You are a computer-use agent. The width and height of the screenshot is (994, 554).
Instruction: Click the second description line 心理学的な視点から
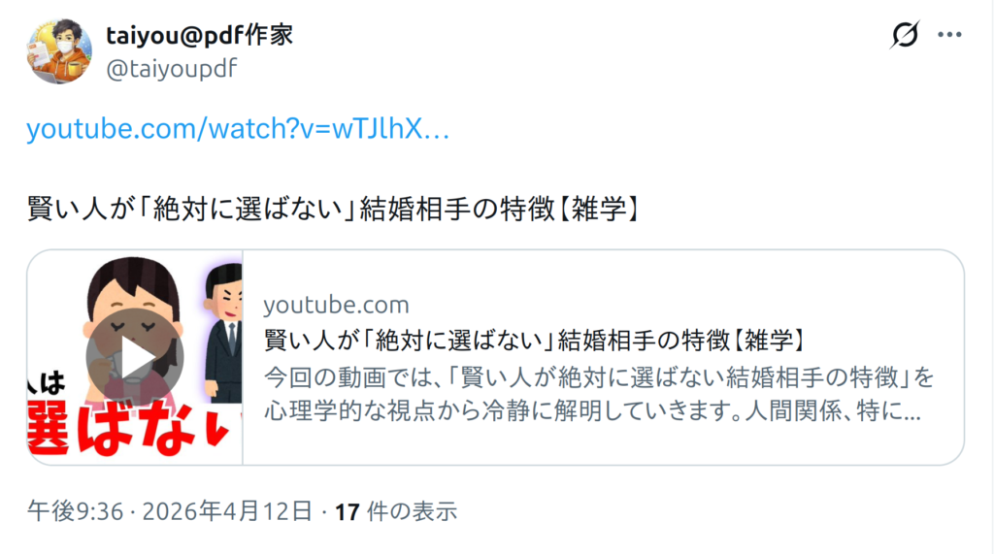[x=593, y=410]
